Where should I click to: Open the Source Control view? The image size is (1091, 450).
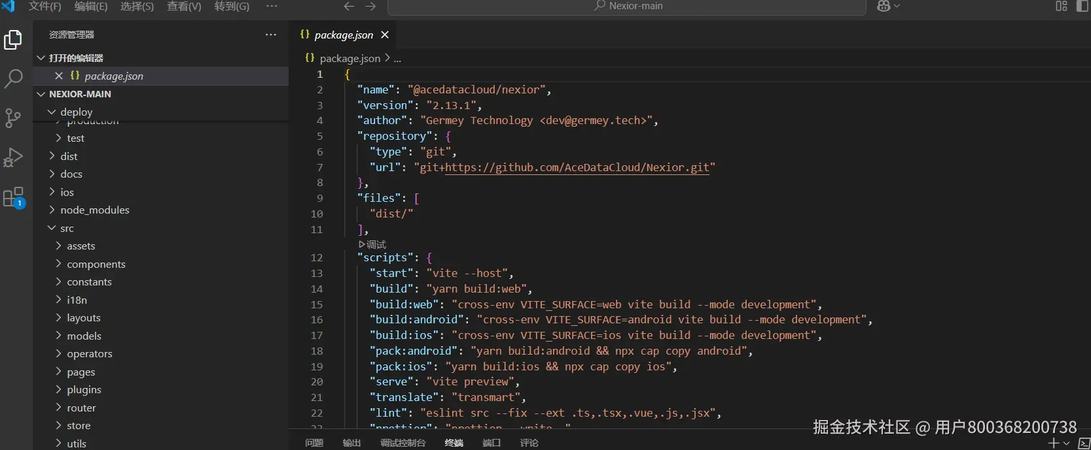(x=13, y=118)
